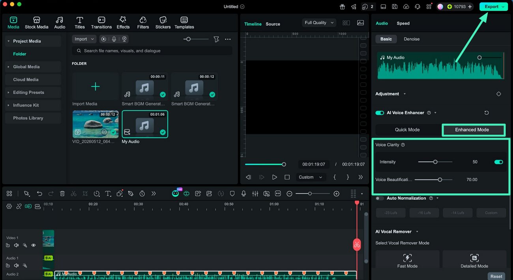Open the Denoise sub-tab

pos(412,39)
